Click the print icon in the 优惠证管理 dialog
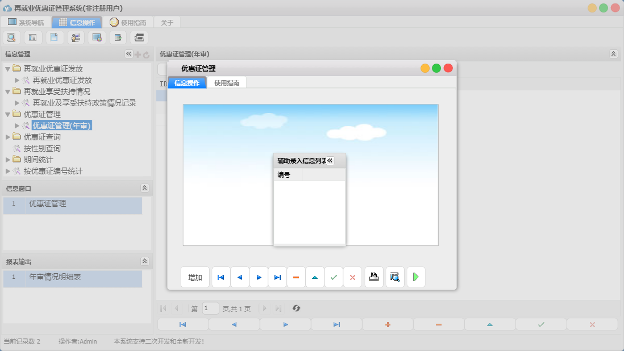Viewport: 624px width, 351px height. click(374, 277)
